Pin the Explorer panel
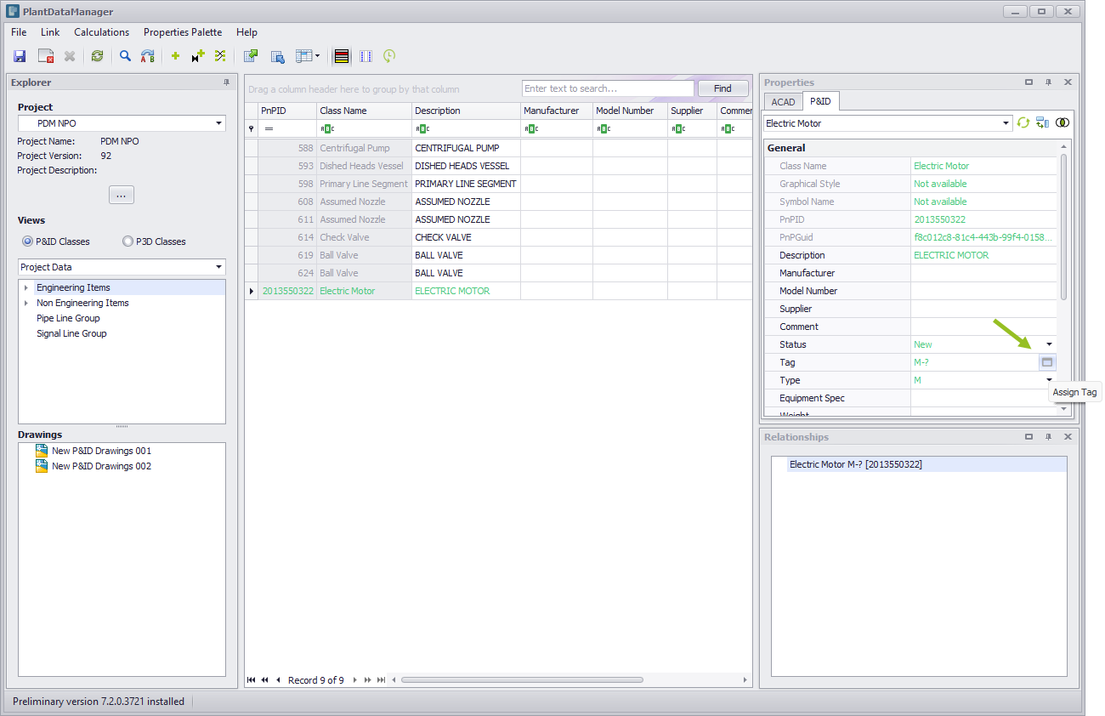 (x=226, y=82)
